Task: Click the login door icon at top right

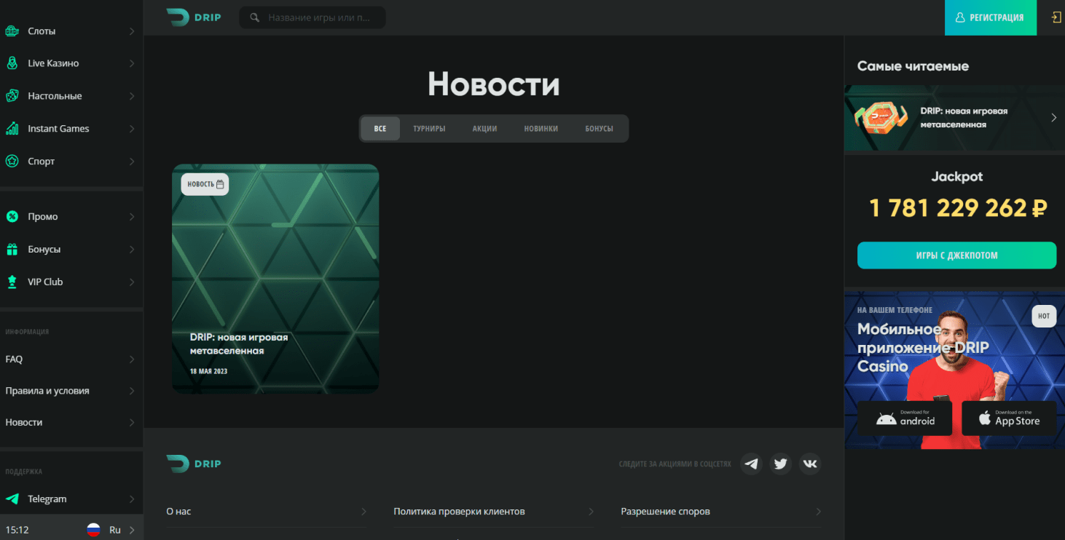Action: coord(1056,17)
